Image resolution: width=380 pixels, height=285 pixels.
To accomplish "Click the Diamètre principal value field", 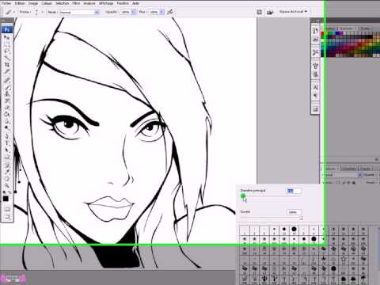I will [x=294, y=191].
